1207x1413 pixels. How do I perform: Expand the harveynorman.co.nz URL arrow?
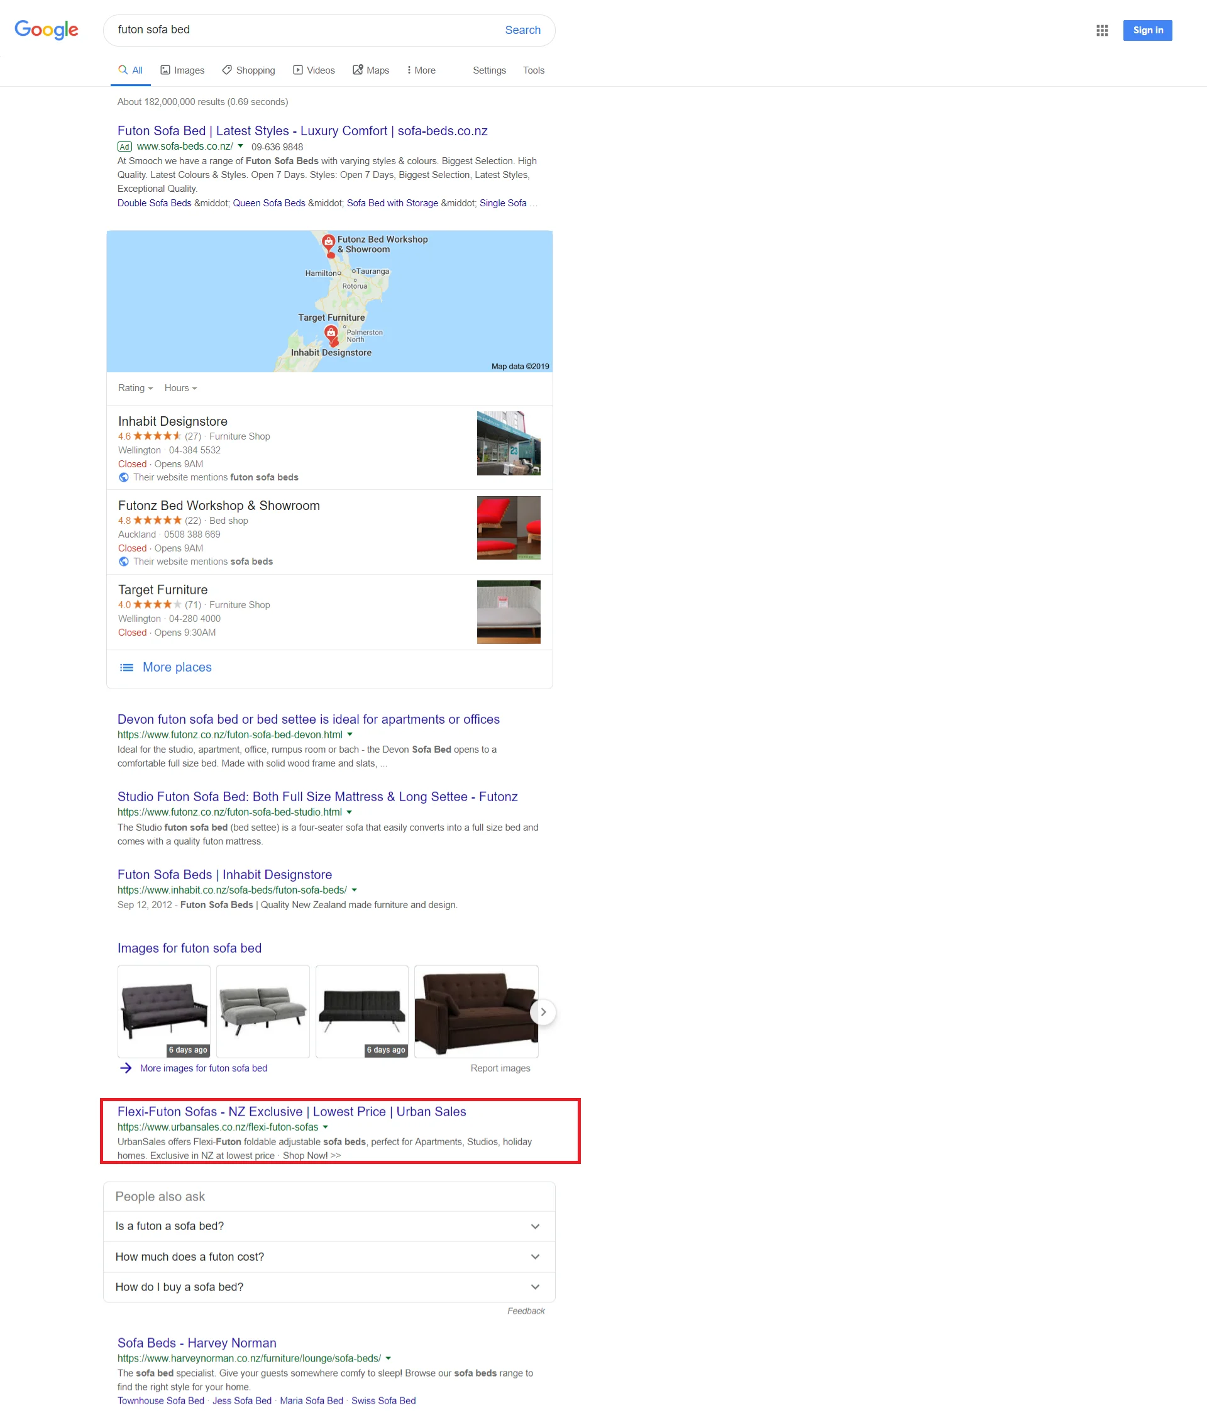pos(388,1358)
